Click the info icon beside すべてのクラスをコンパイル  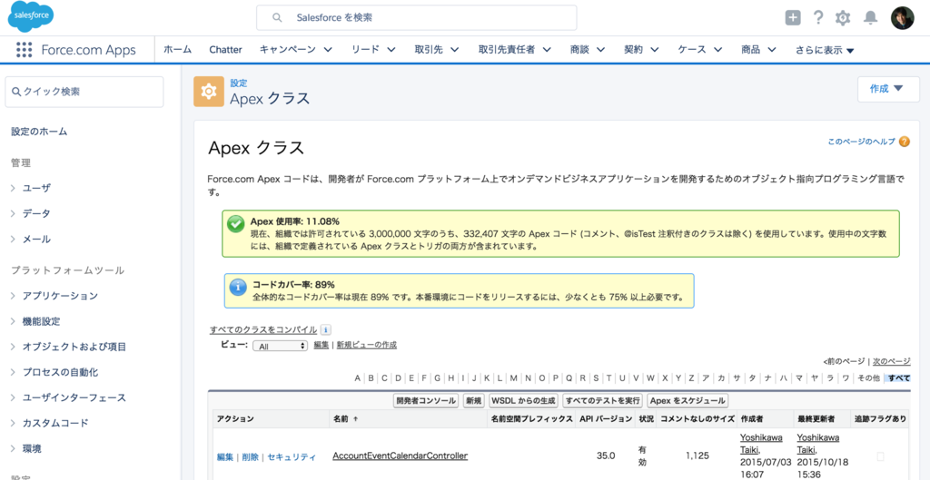click(x=325, y=330)
